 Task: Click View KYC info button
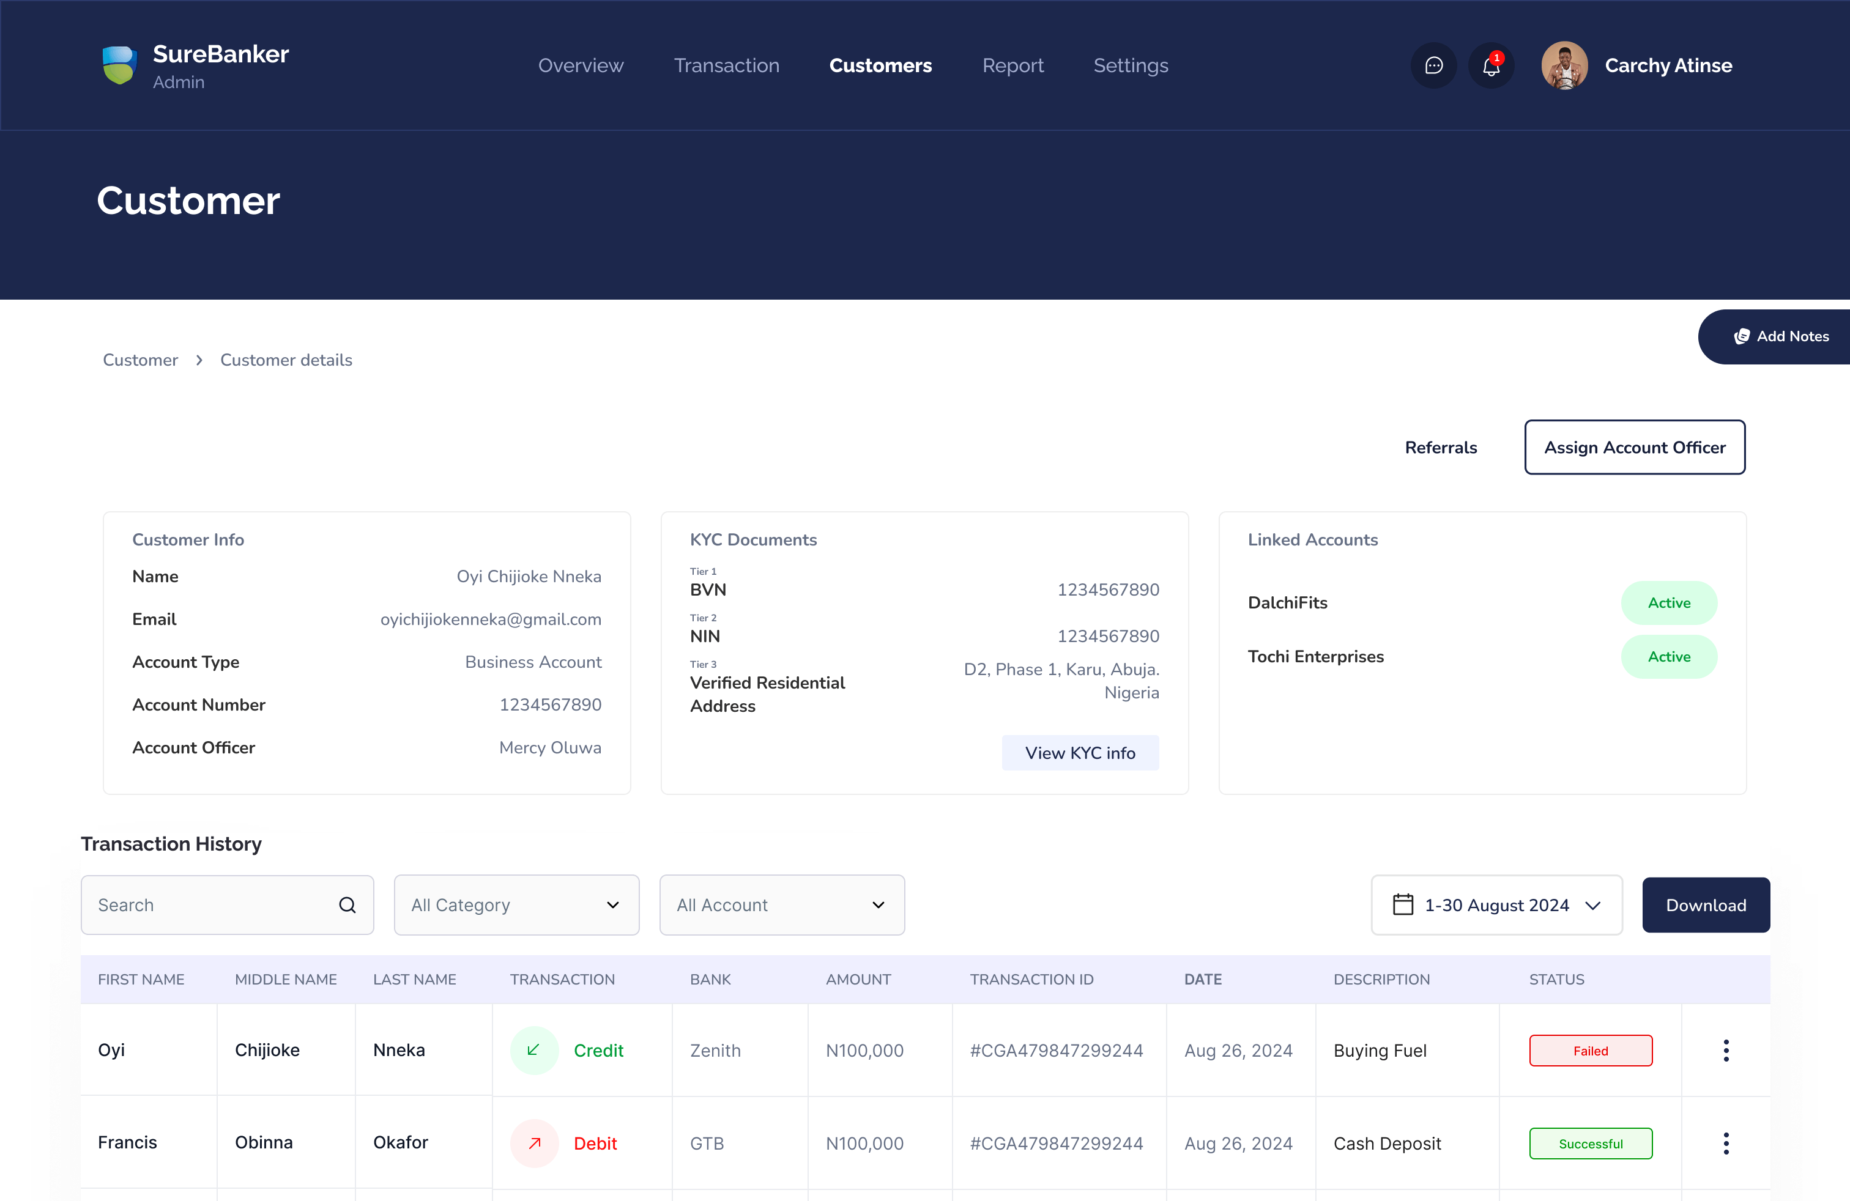pos(1080,753)
